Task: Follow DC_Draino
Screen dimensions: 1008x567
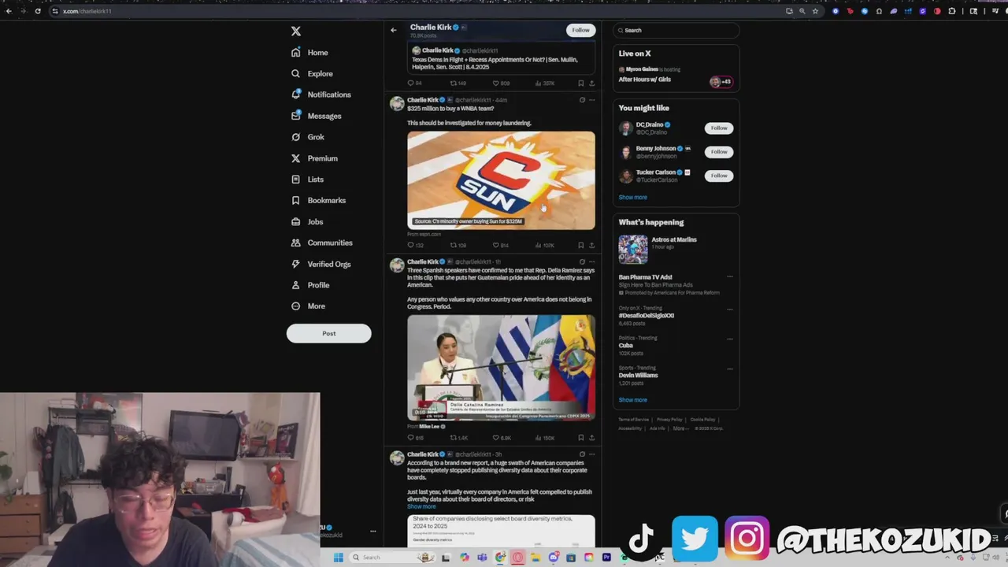Action: tap(719, 128)
